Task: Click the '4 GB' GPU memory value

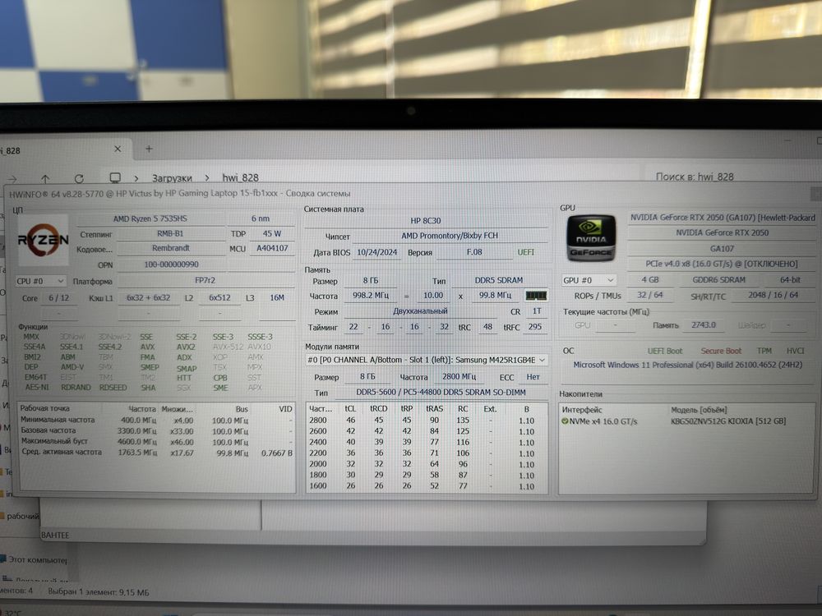Action: (x=650, y=280)
